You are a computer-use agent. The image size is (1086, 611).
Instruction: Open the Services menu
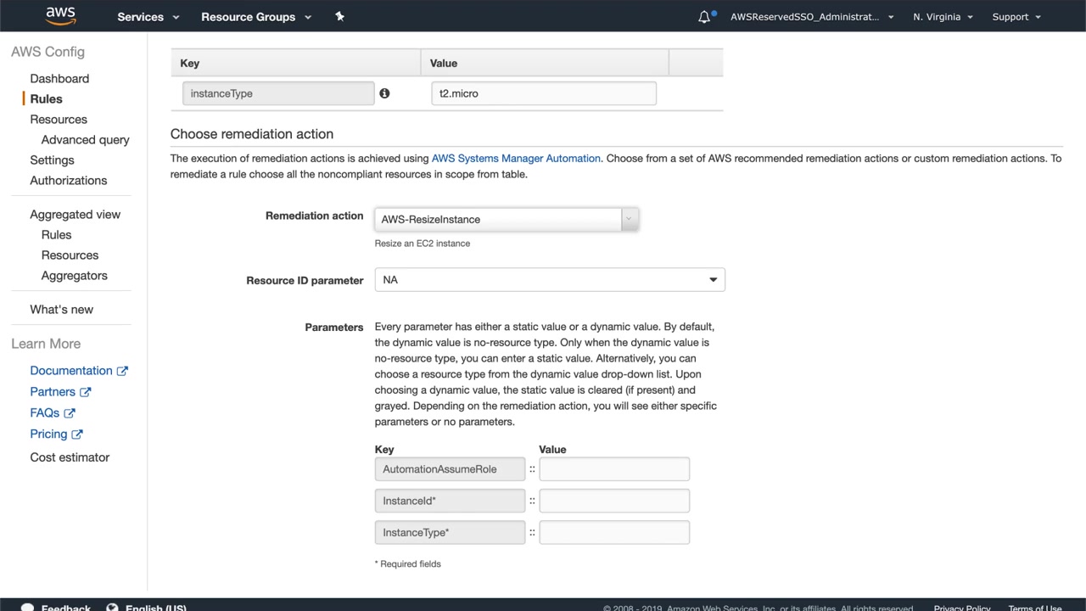[148, 17]
